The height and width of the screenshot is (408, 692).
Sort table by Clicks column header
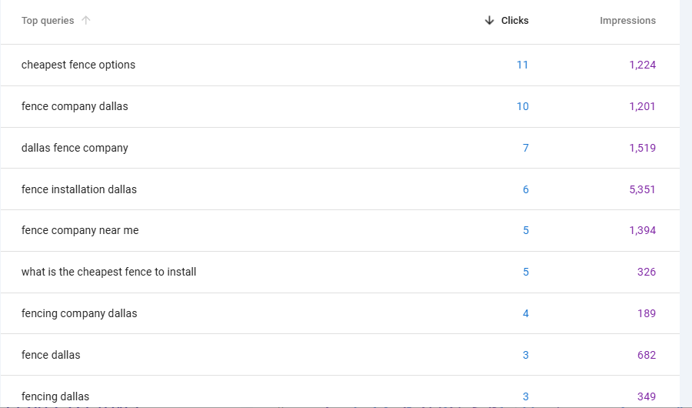tap(514, 21)
